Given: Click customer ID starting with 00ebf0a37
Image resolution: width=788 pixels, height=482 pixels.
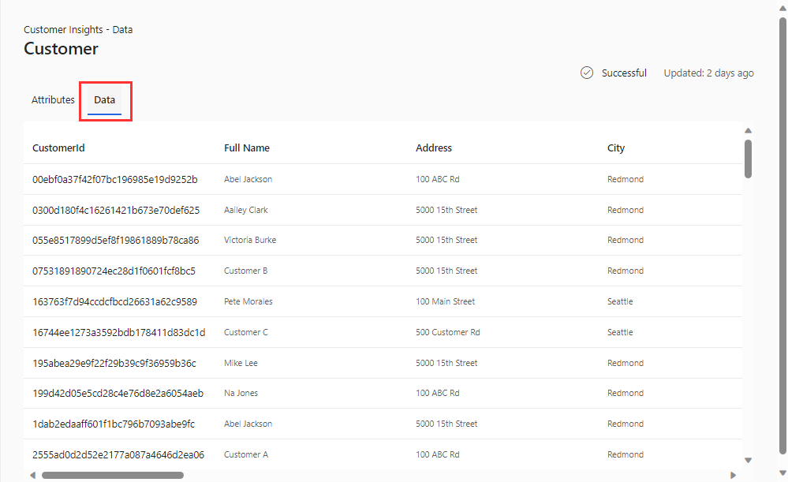Looking at the screenshot, I should pos(114,179).
